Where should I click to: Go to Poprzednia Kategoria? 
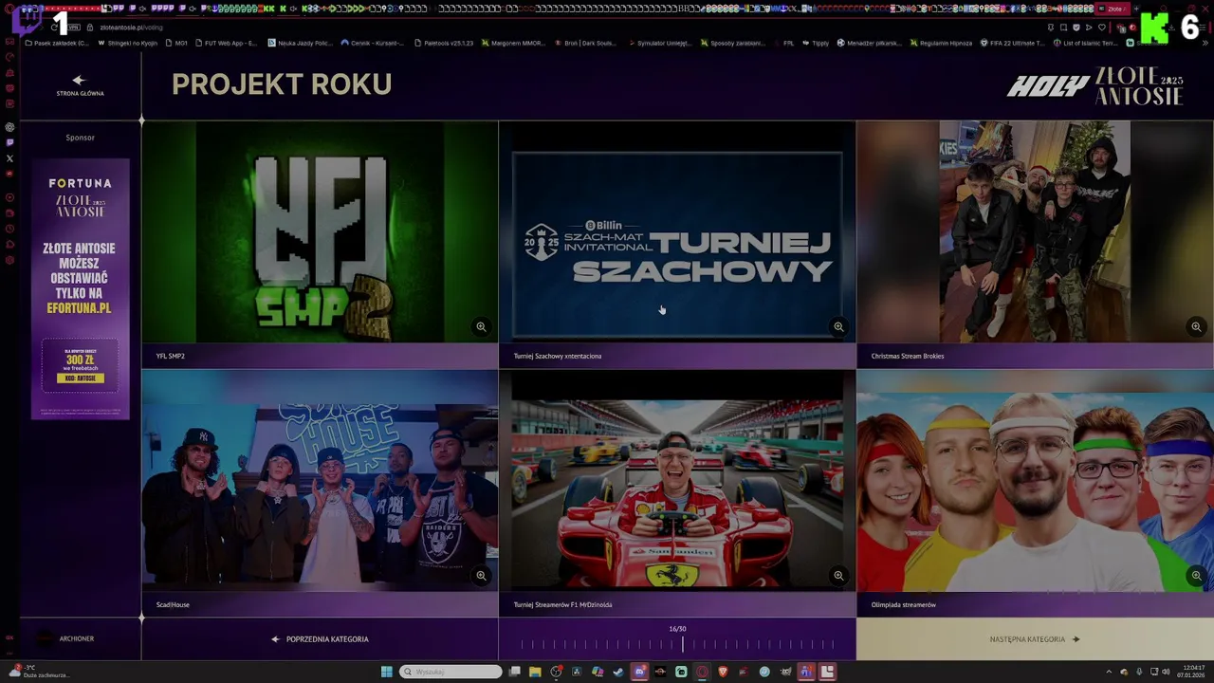[x=320, y=639]
